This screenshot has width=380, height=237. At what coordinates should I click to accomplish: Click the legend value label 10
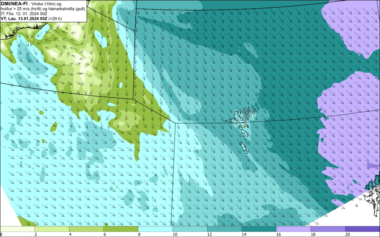click(175, 234)
